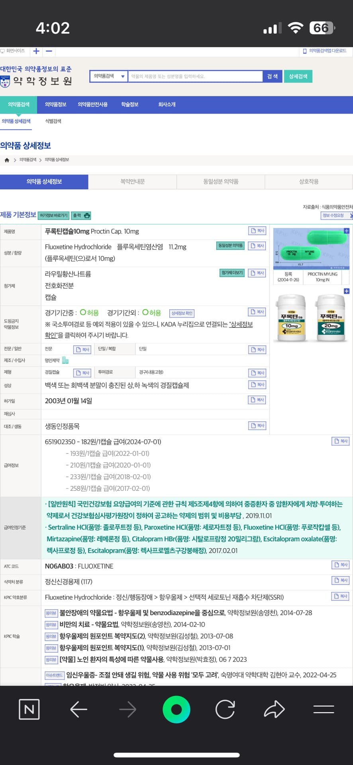
Task: Switch to the 동일성분 의약품 tab
Action: click(221, 182)
